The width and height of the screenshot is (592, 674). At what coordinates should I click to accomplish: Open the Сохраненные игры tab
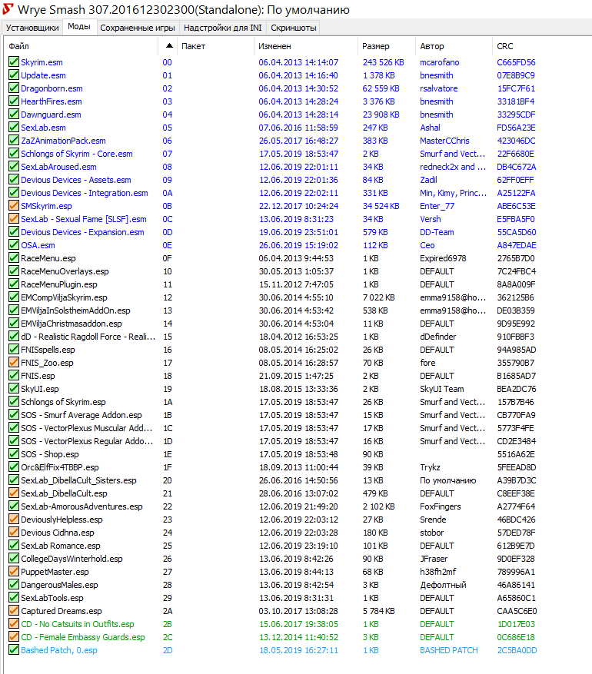point(138,28)
